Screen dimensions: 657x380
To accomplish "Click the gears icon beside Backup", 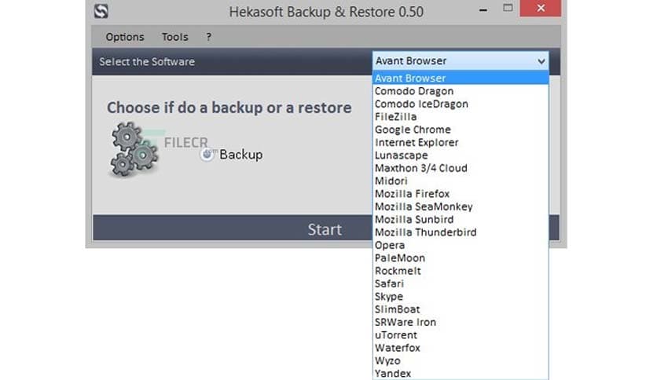I will tap(134, 149).
